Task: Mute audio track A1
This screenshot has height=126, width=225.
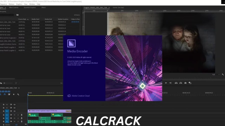Action: 14,115
